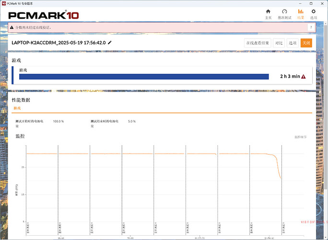Open the 选项 button next to 对比

point(293,43)
